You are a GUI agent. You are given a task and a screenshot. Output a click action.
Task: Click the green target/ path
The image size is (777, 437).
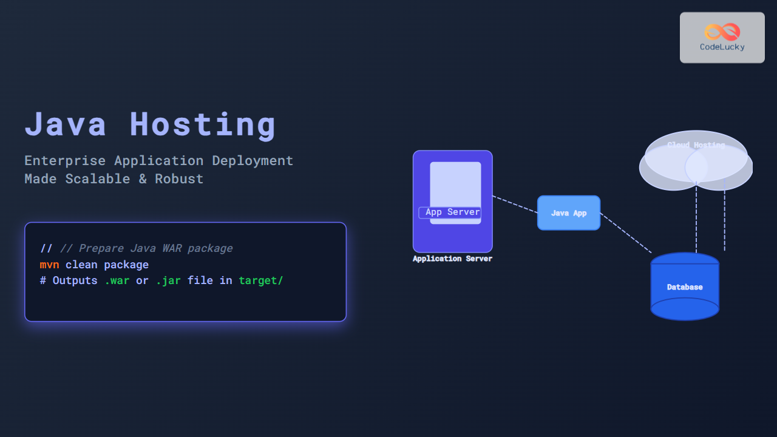click(x=260, y=281)
